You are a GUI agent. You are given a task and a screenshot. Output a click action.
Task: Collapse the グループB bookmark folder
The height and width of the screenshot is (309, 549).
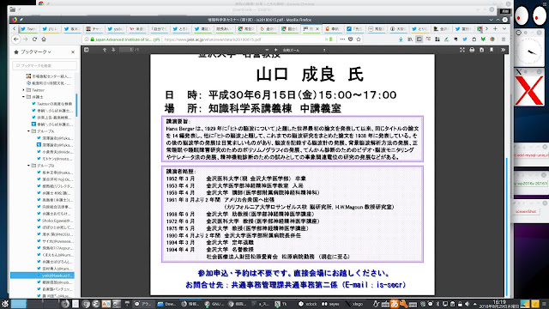[x=29, y=166]
